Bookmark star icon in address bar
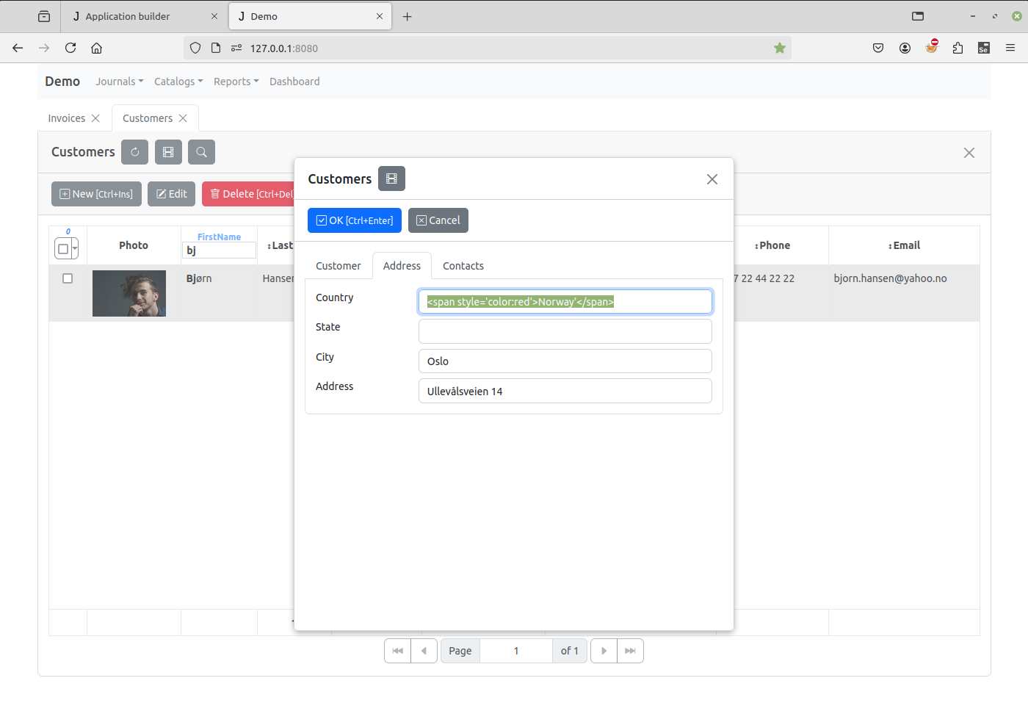Image resolution: width=1028 pixels, height=725 pixels. [780, 48]
